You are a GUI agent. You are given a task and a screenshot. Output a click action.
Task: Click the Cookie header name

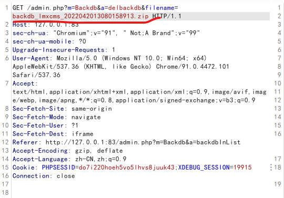[x=23, y=168]
